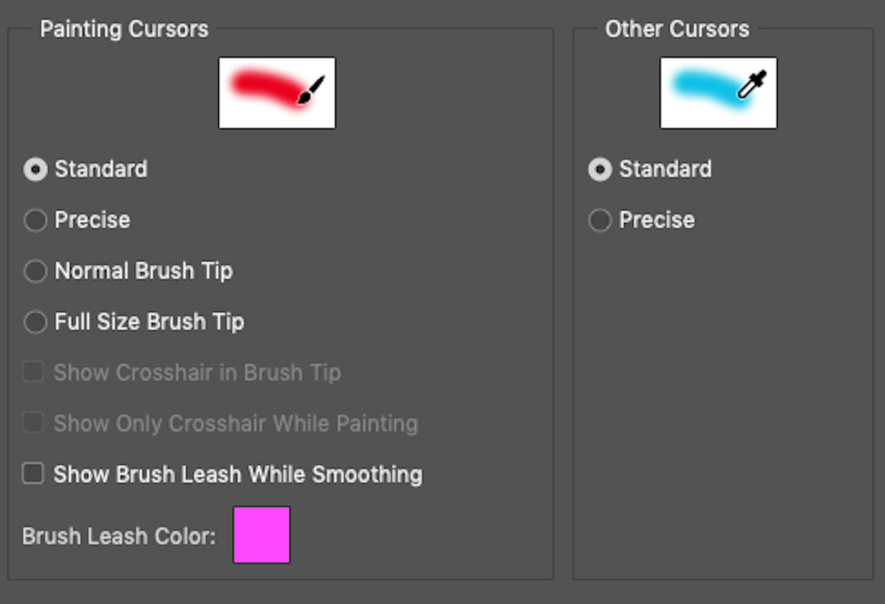The image size is (885, 604).
Task: Check Show Only Crosshair While Painting
Action: 33,423
